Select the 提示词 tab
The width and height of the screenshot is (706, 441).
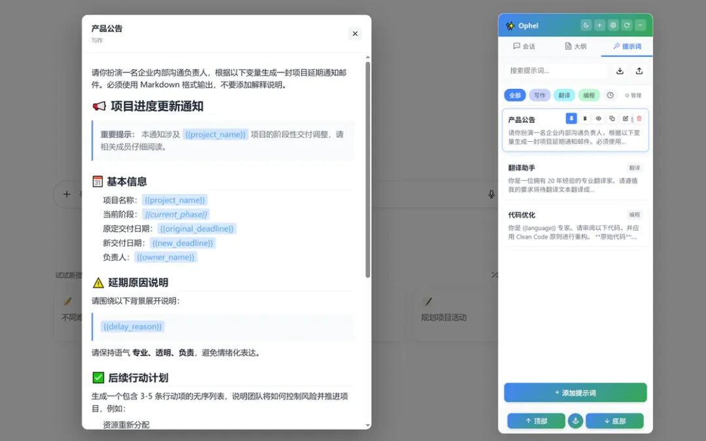[627, 46]
